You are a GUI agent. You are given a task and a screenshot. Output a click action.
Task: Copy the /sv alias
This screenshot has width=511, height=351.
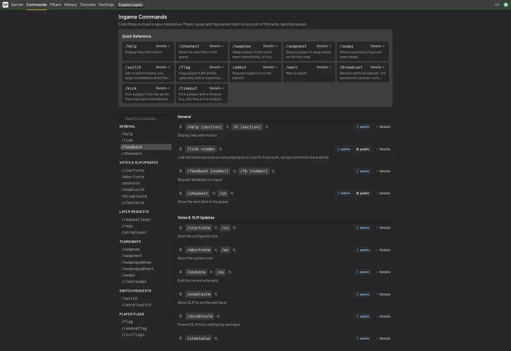[x=234, y=228]
